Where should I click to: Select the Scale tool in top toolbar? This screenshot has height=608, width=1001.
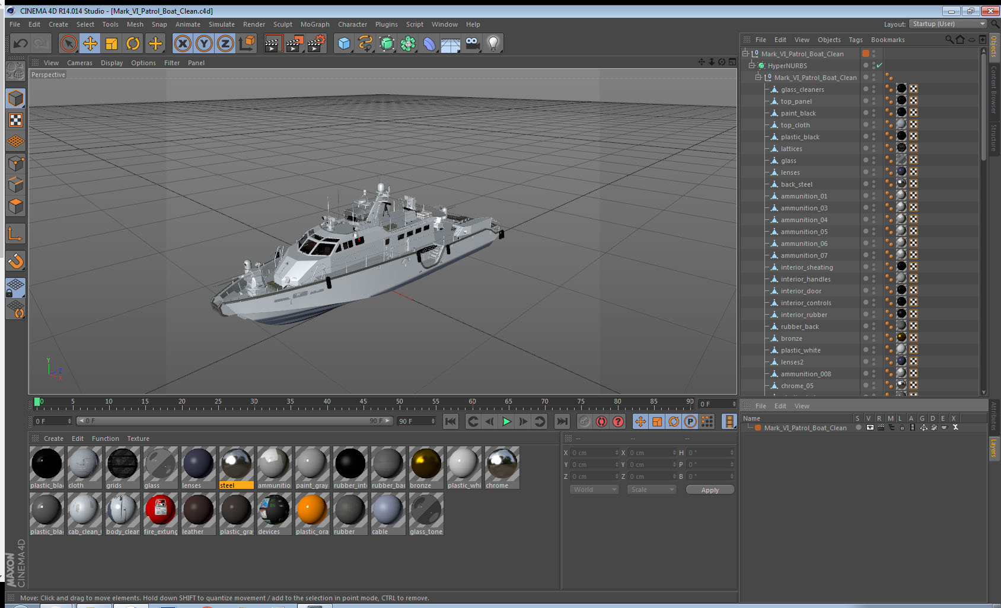(111, 43)
